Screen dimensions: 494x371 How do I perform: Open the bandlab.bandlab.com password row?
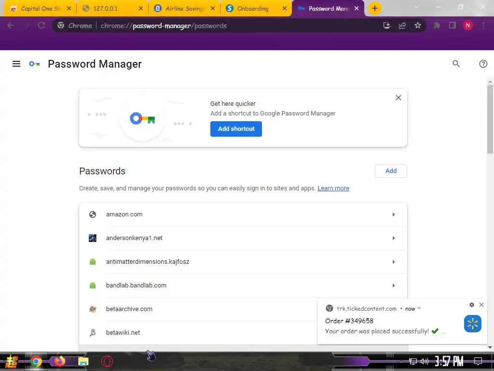tap(243, 285)
